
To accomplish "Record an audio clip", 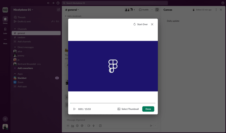I will click(94, 126).
